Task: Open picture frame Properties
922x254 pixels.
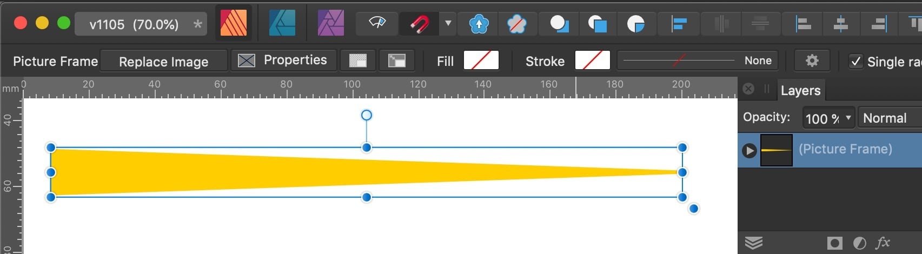Action: [x=283, y=61]
